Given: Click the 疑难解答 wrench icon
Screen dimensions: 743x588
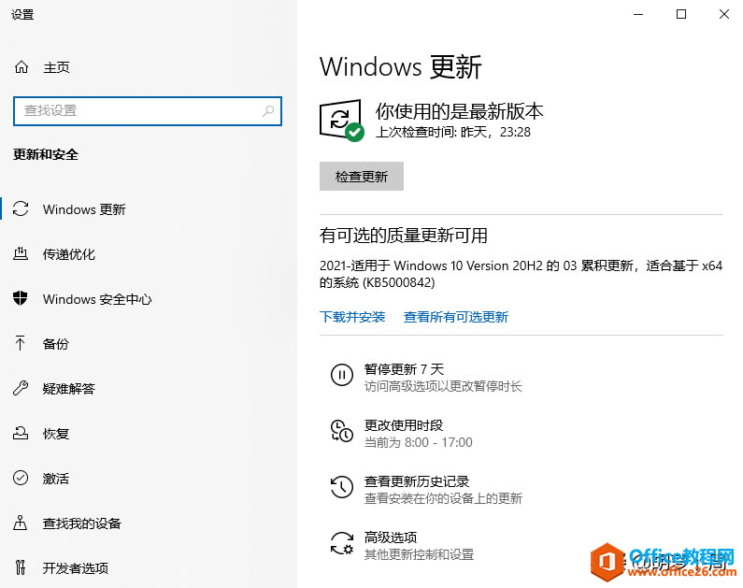Looking at the screenshot, I should [x=21, y=389].
